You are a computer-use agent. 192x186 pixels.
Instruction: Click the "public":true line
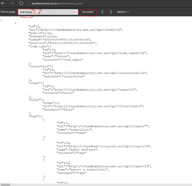(x=41, y=33)
